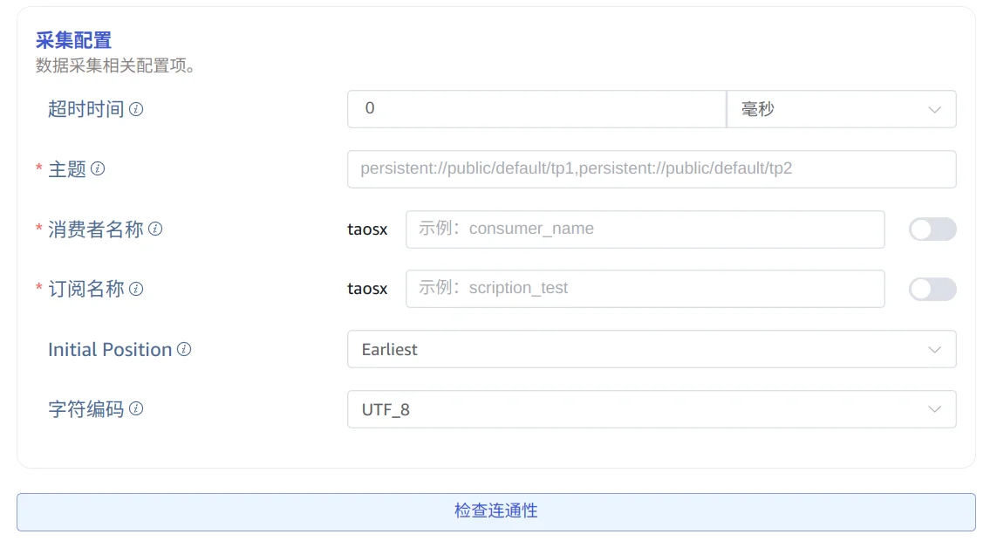Open the UTF_8 character encoding dropdown
Image resolution: width=997 pixels, height=541 pixels.
click(652, 409)
